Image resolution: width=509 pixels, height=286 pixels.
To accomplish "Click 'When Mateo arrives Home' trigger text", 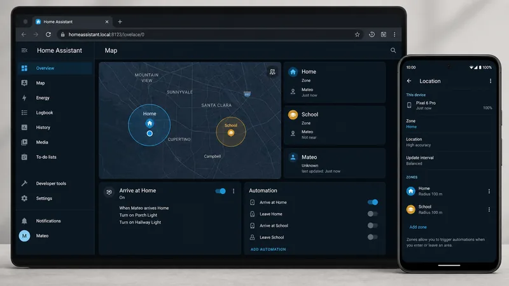I will coord(144,208).
